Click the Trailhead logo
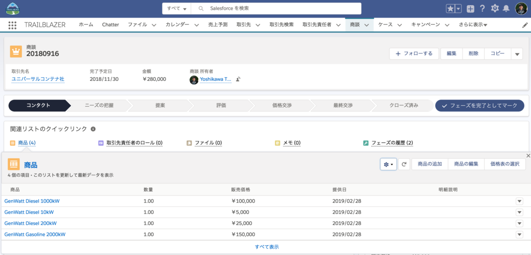The height and width of the screenshot is (255, 531). (x=13, y=9)
